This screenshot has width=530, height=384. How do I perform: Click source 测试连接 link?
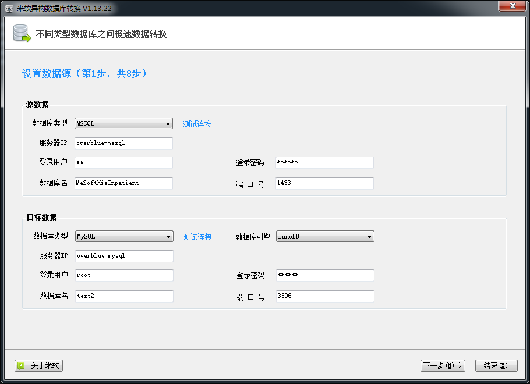[197, 124]
